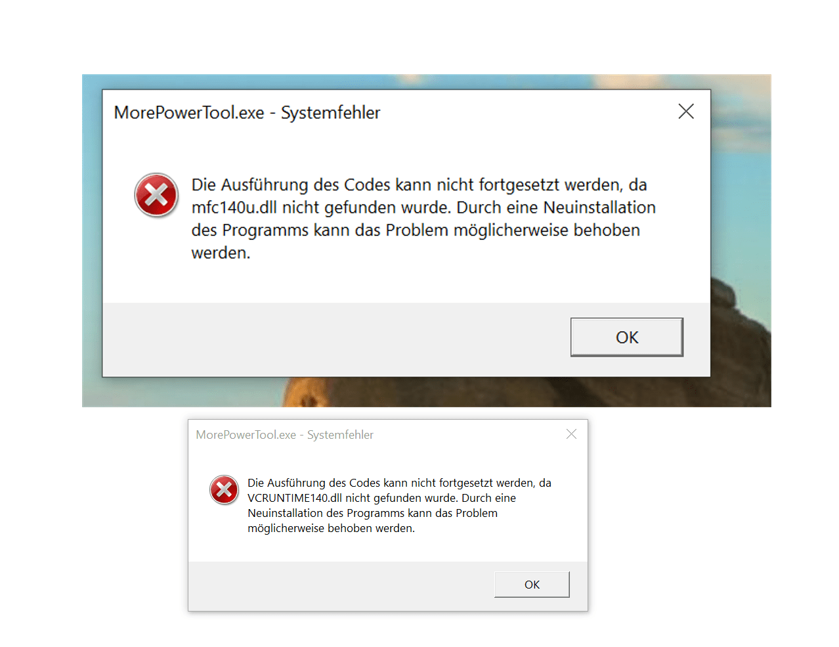
Task: Click the final word 'werden.' in the upper dialog
Action: (x=221, y=253)
